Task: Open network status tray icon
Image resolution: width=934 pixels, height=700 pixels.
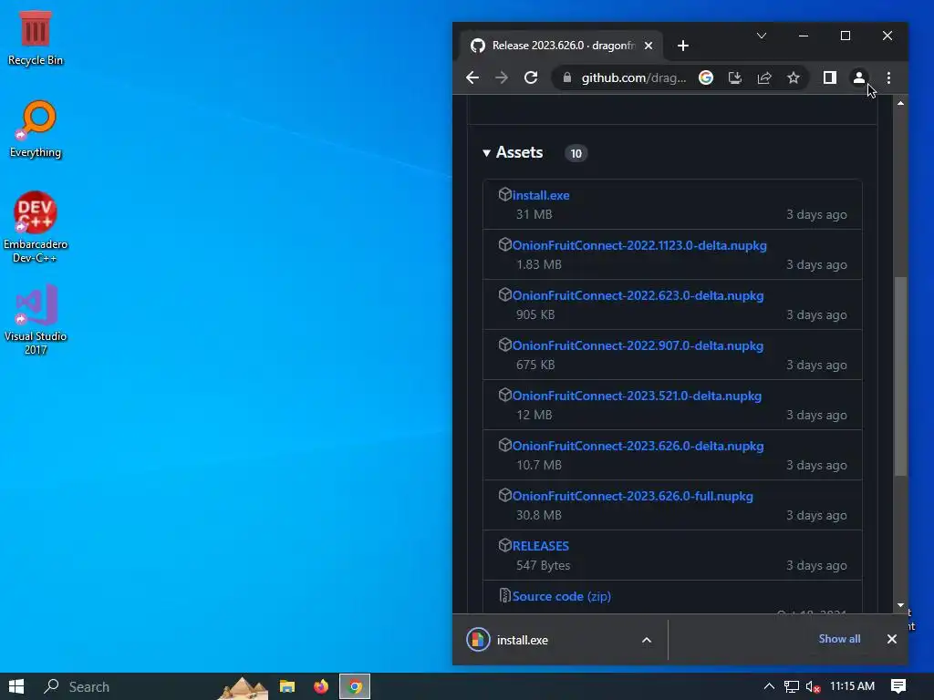Action: (791, 686)
